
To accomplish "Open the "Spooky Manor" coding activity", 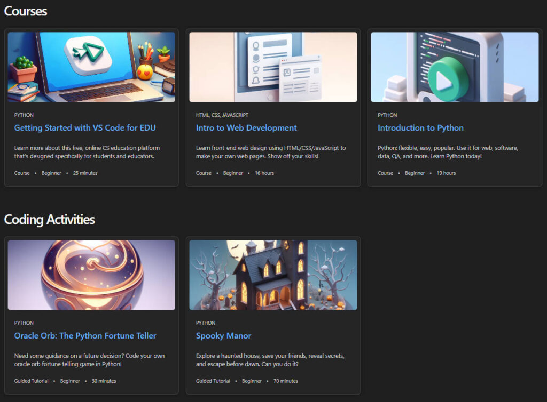I will 223,335.
